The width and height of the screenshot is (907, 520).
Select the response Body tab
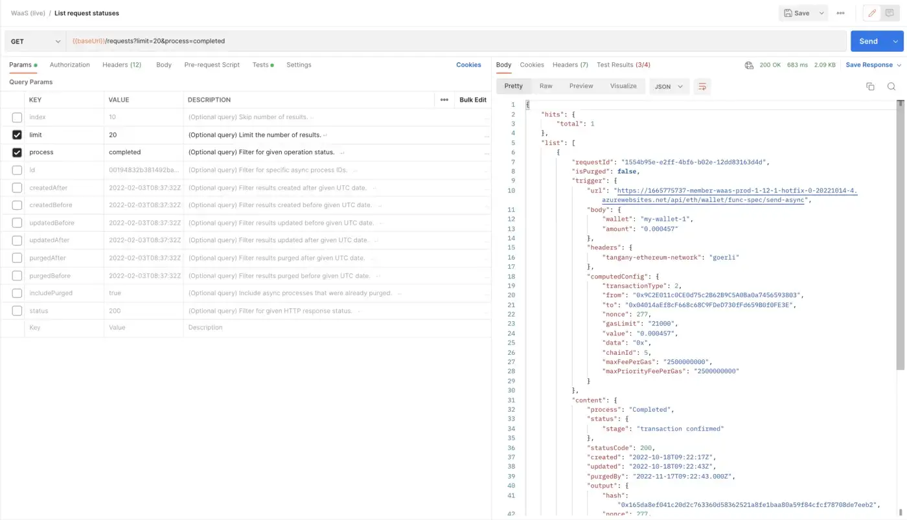(503, 65)
